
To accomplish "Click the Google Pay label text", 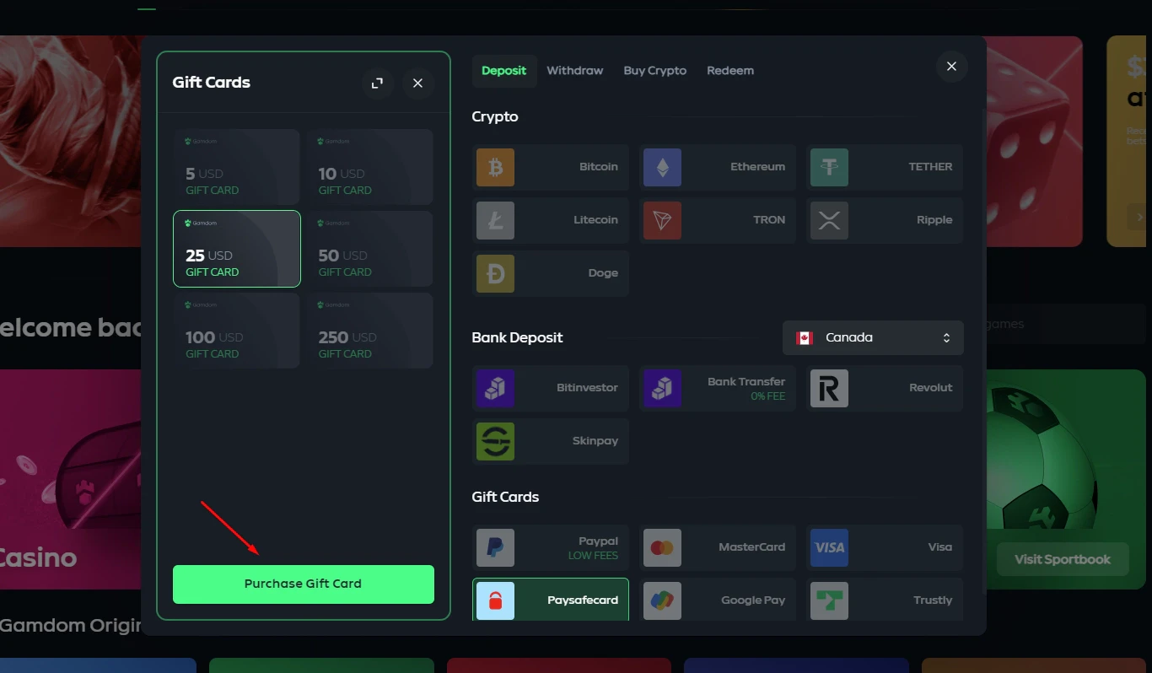I will tap(753, 600).
